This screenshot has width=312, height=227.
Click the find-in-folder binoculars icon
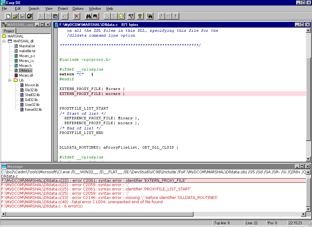point(149,16)
